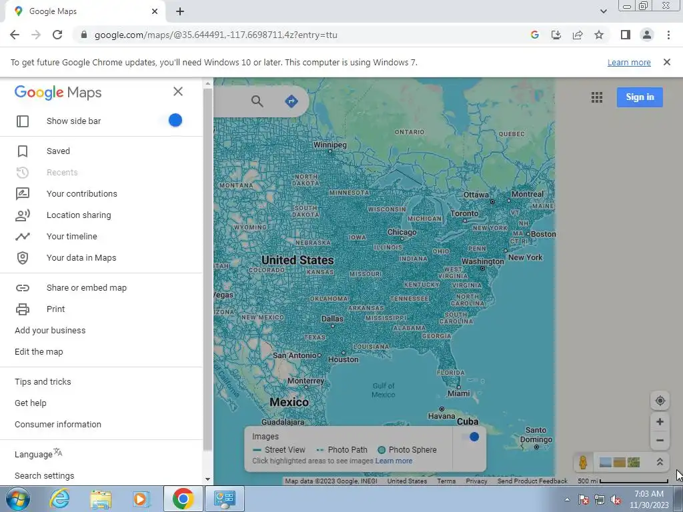Select Share or embed map
This screenshot has height=512, width=683.
click(x=87, y=288)
